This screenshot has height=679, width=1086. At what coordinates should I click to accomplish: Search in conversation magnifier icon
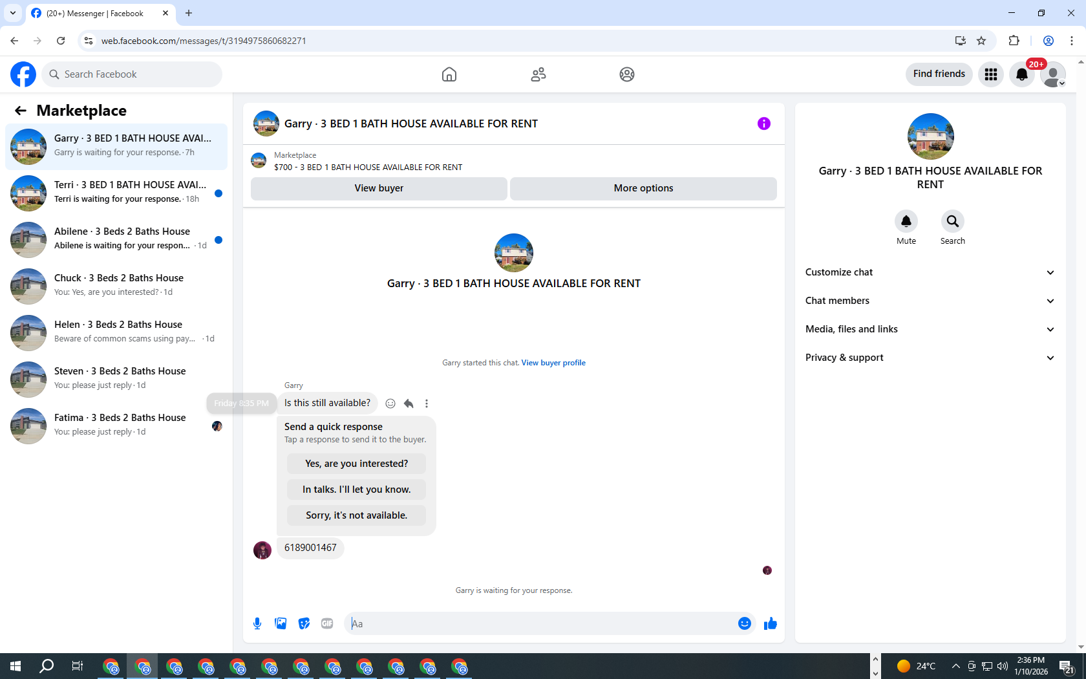953,221
